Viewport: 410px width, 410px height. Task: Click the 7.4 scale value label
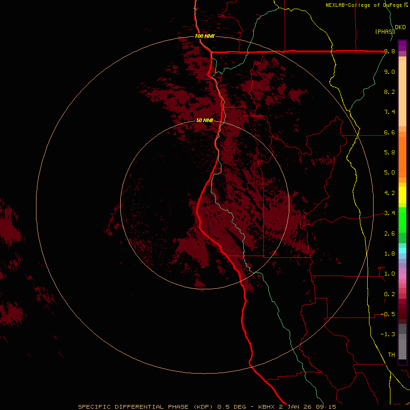[389, 112]
